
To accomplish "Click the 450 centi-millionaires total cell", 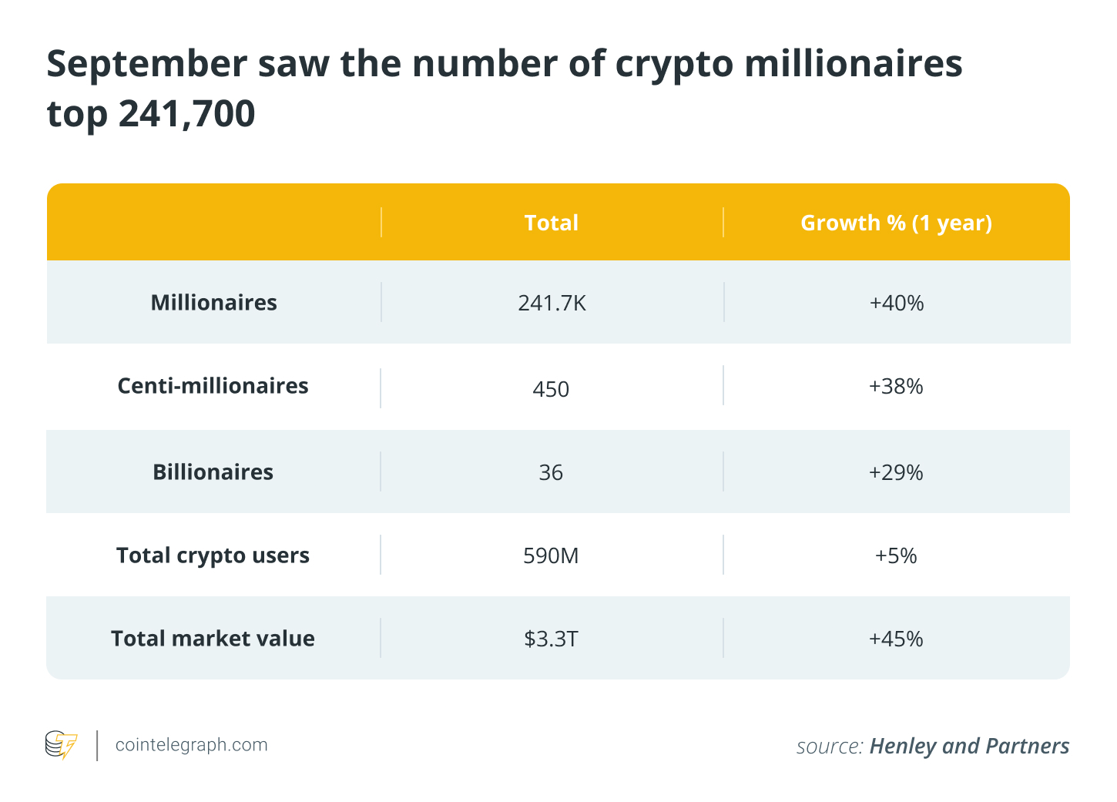I will [551, 389].
